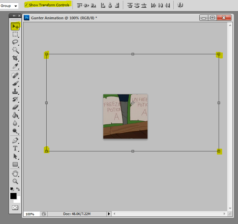Distribute top edges
Screen dimensions: 238x224
tap(130, 6)
